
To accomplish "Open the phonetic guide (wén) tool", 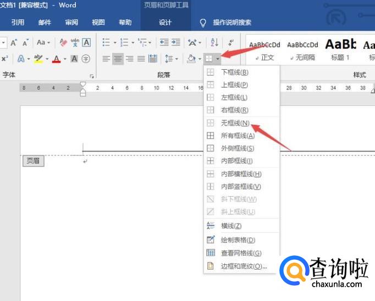I will pyautogui.click(x=75, y=42).
